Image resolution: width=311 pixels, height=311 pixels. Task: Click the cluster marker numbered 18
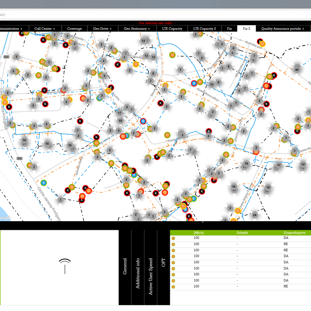[120, 121]
